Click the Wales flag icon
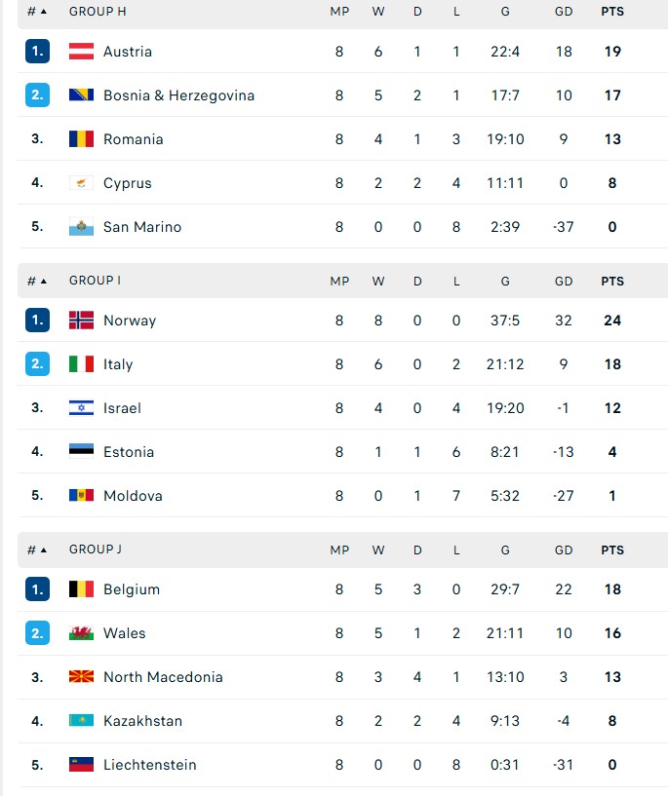 [81, 633]
